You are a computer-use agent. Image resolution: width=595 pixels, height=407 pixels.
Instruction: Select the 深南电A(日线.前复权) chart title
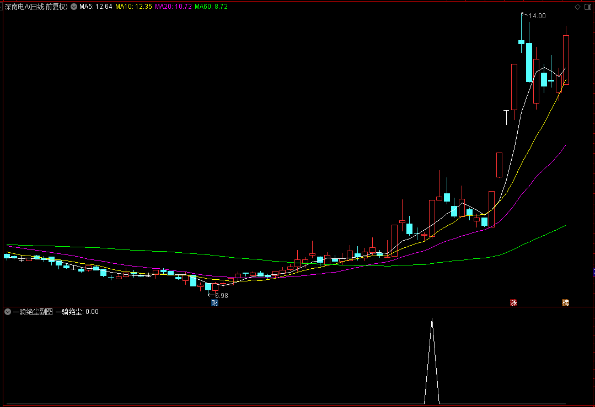pyautogui.click(x=36, y=7)
